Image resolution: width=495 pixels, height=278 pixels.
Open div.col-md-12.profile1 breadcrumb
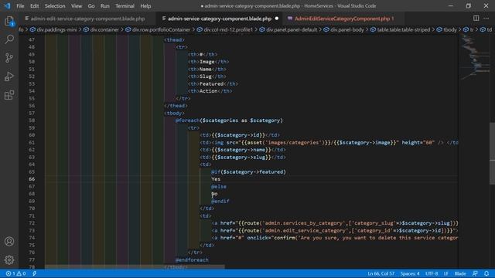pyautogui.click(x=228, y=29)
